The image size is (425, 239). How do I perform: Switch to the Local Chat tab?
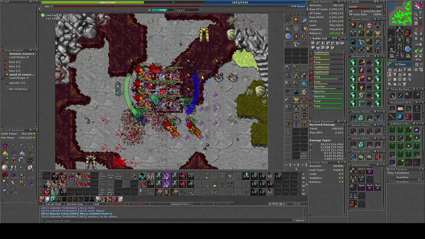53,204
